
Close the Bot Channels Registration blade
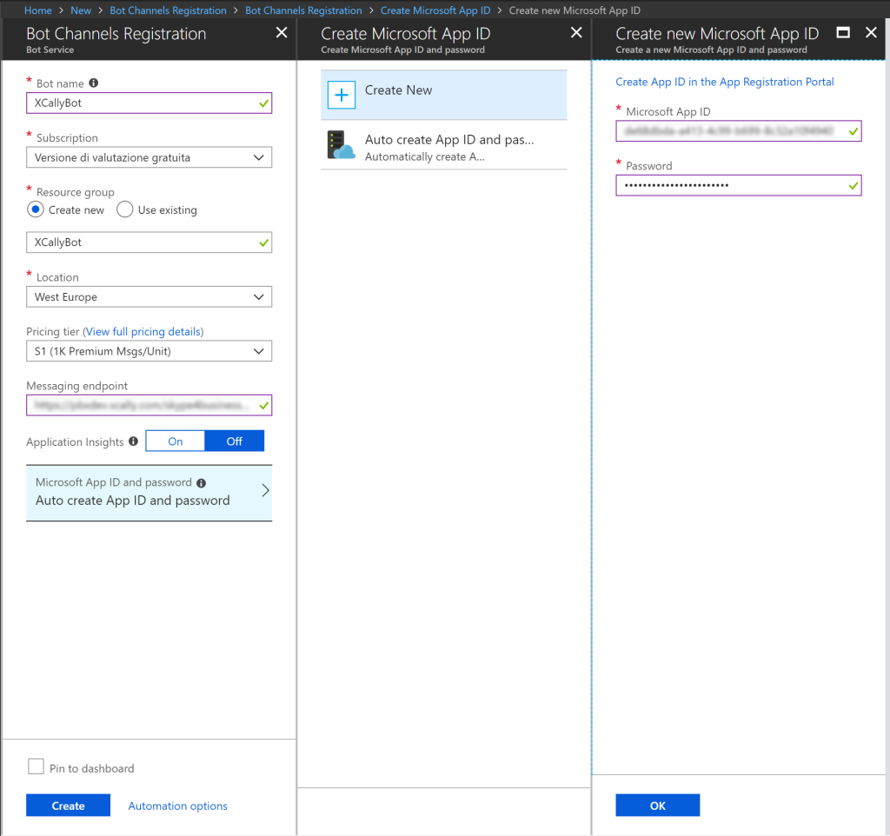pyautogui.click(x=282, y=33)
